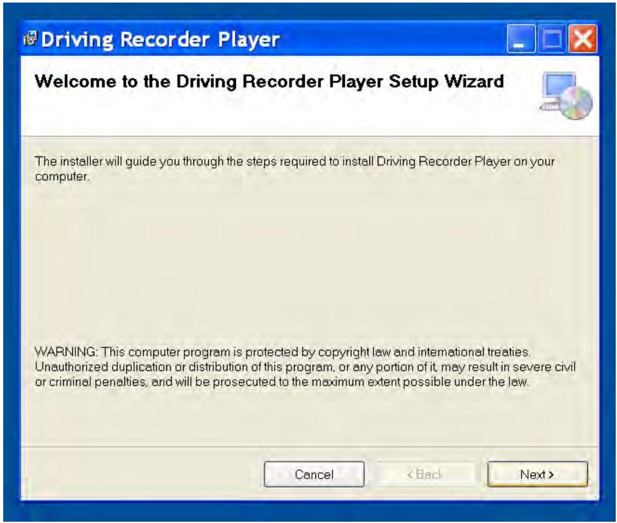Click the Welcome to Setup Wizard heading
The height and width of the screenshot is (523, 617).
269,81
